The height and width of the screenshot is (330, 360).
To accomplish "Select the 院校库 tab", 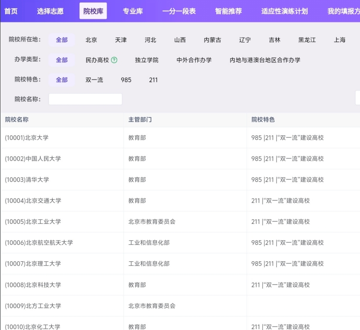I will point(93,12).
